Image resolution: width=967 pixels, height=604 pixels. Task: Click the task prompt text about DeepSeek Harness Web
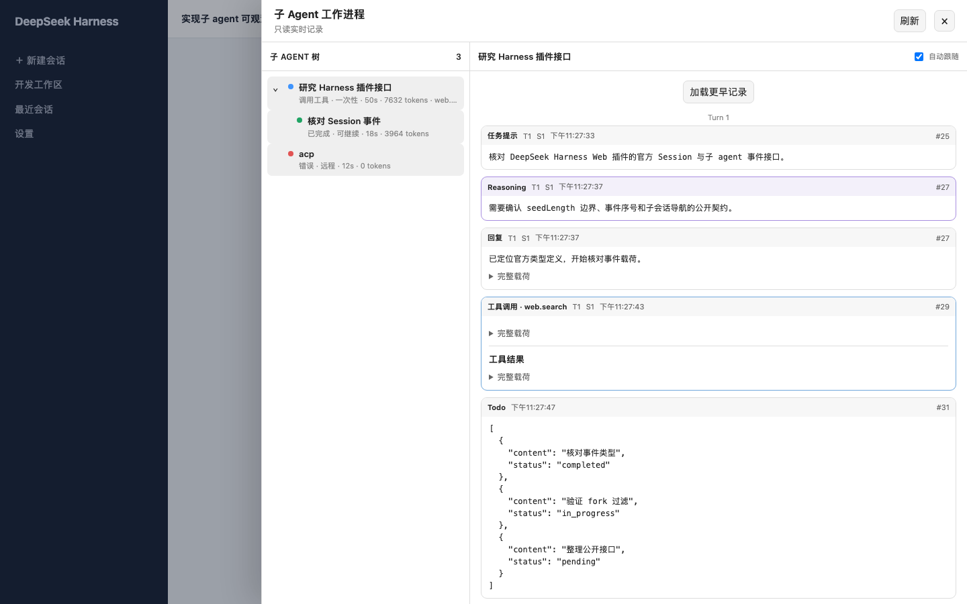[638, 157]
